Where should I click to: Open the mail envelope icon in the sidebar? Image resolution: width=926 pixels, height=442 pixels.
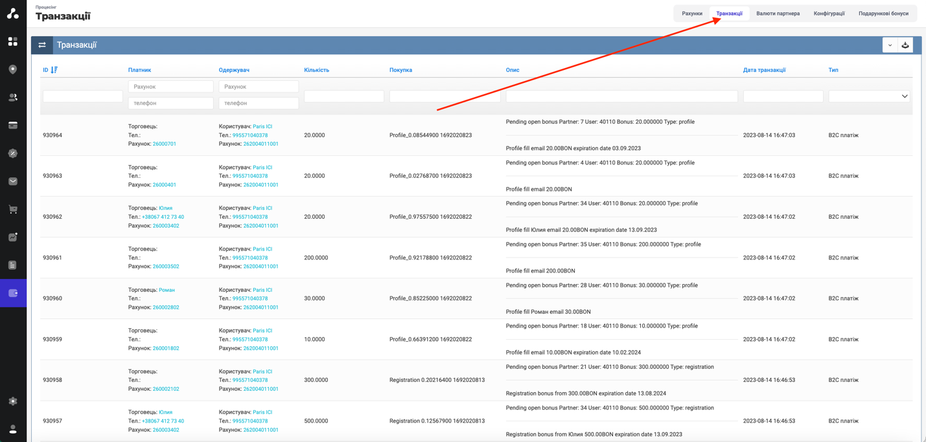click(13, 181)
